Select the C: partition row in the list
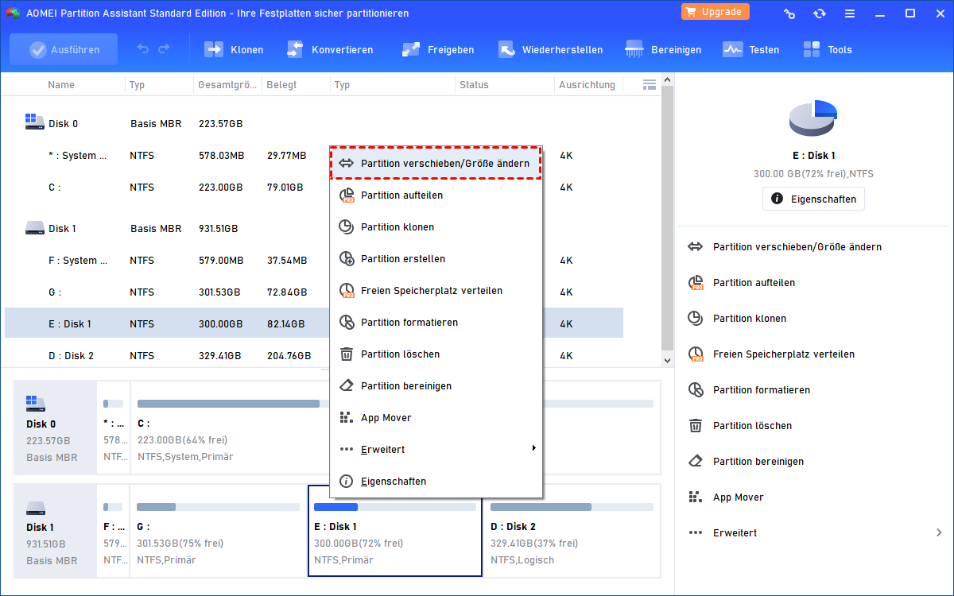The width and height of the screenshot is (954, 596). tap(314, 188)
